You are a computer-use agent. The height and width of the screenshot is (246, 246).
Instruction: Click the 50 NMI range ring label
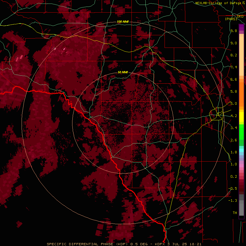point(123,72)
